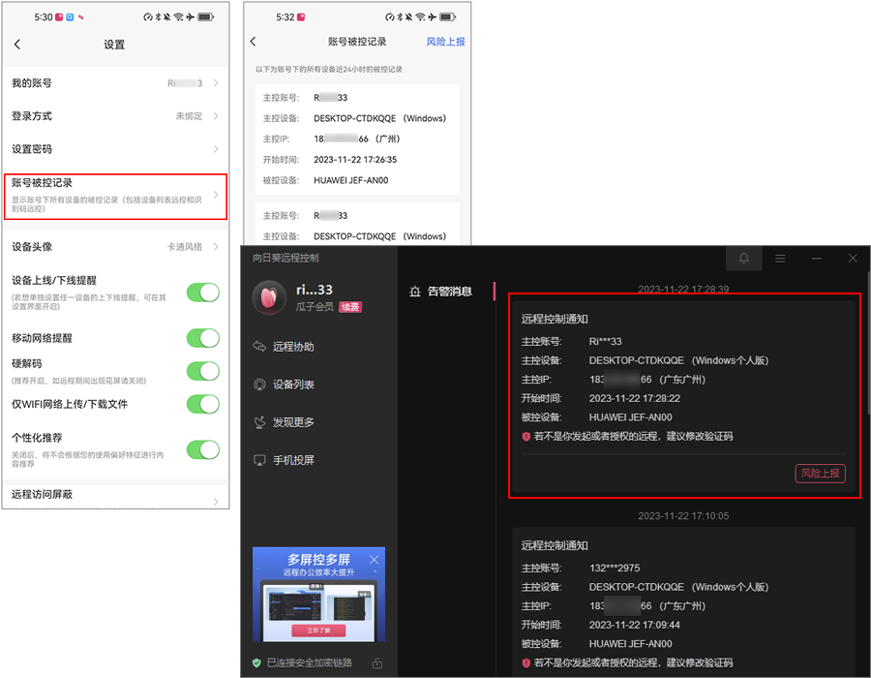Open 设备头像 卡通风格 option
This screenshot has width=871, height=678.
[115, 247]
